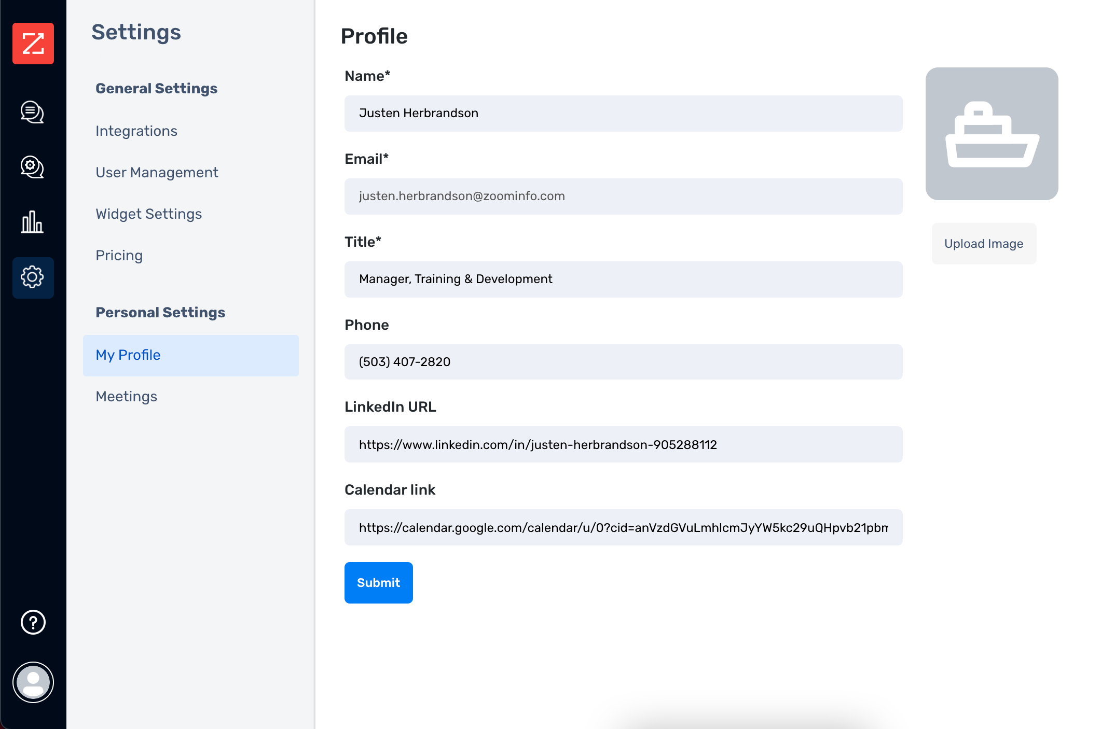
Task: Open the Pricing settings page
Action: (119, 255)
